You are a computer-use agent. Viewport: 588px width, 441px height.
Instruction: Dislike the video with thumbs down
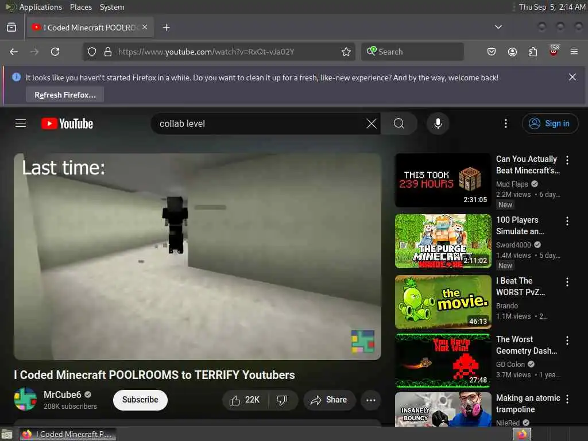(282, 400)
